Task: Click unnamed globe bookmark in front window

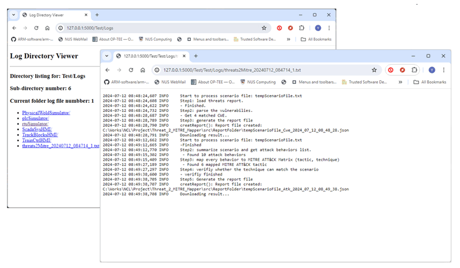Action: [283, 82]
